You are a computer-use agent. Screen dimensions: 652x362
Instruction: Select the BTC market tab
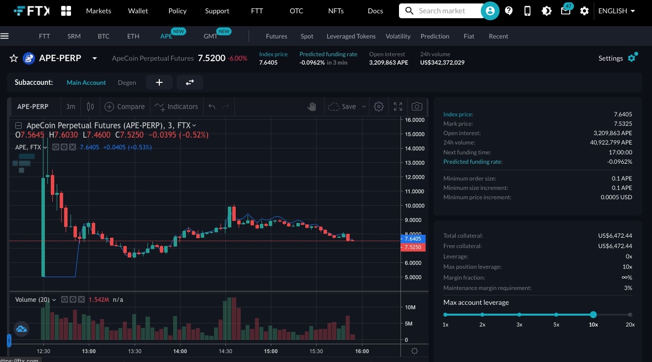104,36
